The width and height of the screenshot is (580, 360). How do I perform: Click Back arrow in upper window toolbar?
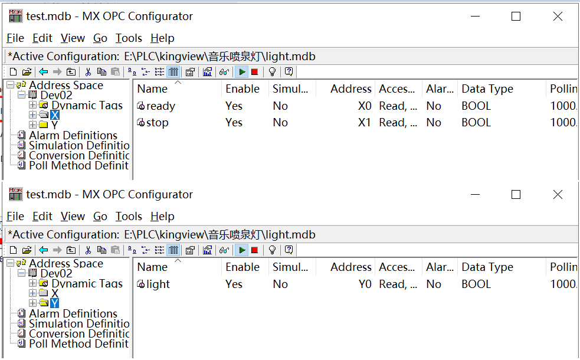tap(44, 72)
